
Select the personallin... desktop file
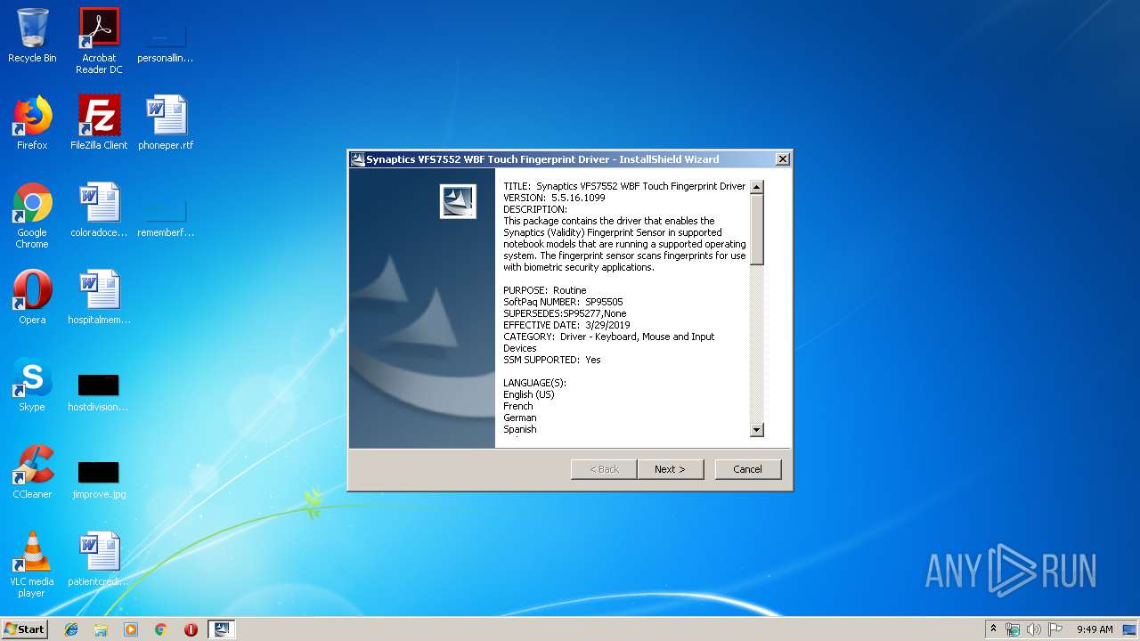coord(166,41)
